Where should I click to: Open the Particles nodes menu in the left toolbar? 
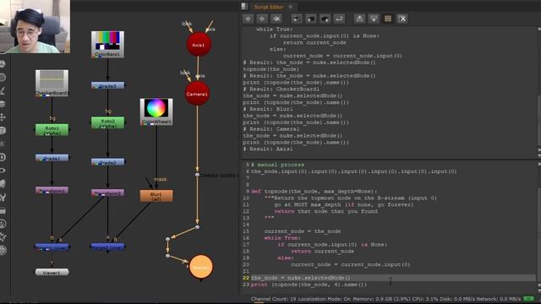[x=3, y=144]
